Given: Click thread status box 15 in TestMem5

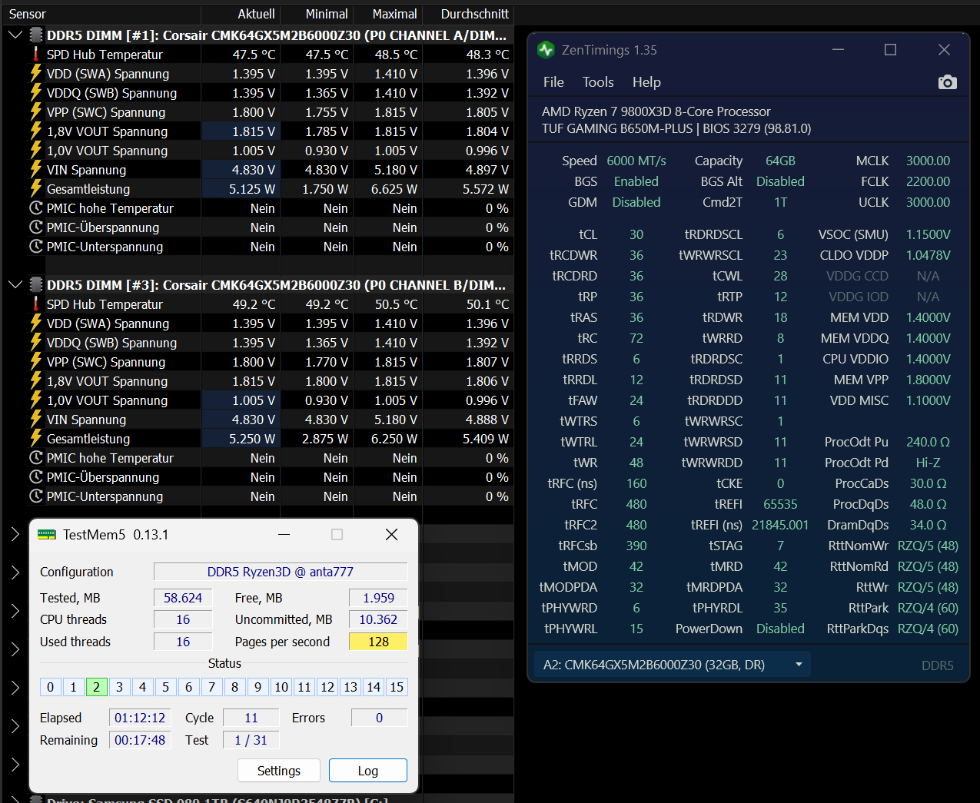Looking at the screenshot, I should 397,687.
